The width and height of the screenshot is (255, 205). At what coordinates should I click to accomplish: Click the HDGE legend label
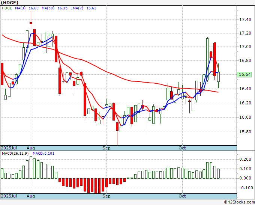click(7, 8)
